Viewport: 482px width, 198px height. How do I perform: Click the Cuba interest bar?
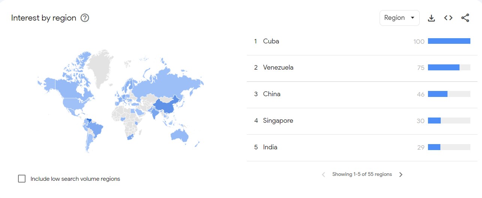(449, 41)
